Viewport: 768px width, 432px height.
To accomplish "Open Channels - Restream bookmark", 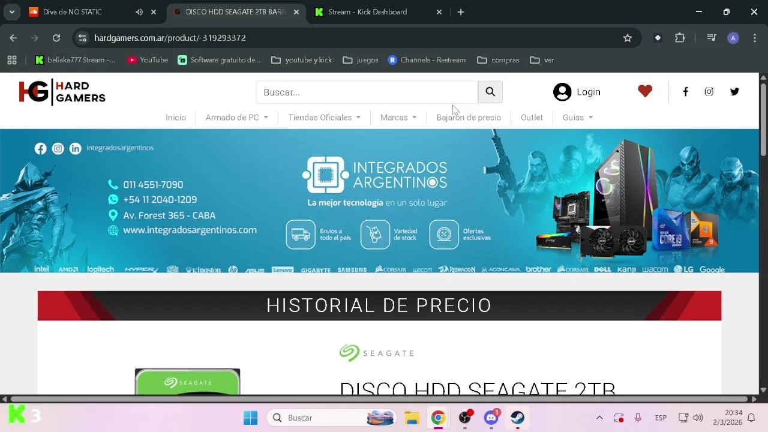I will tap(427, 60).
